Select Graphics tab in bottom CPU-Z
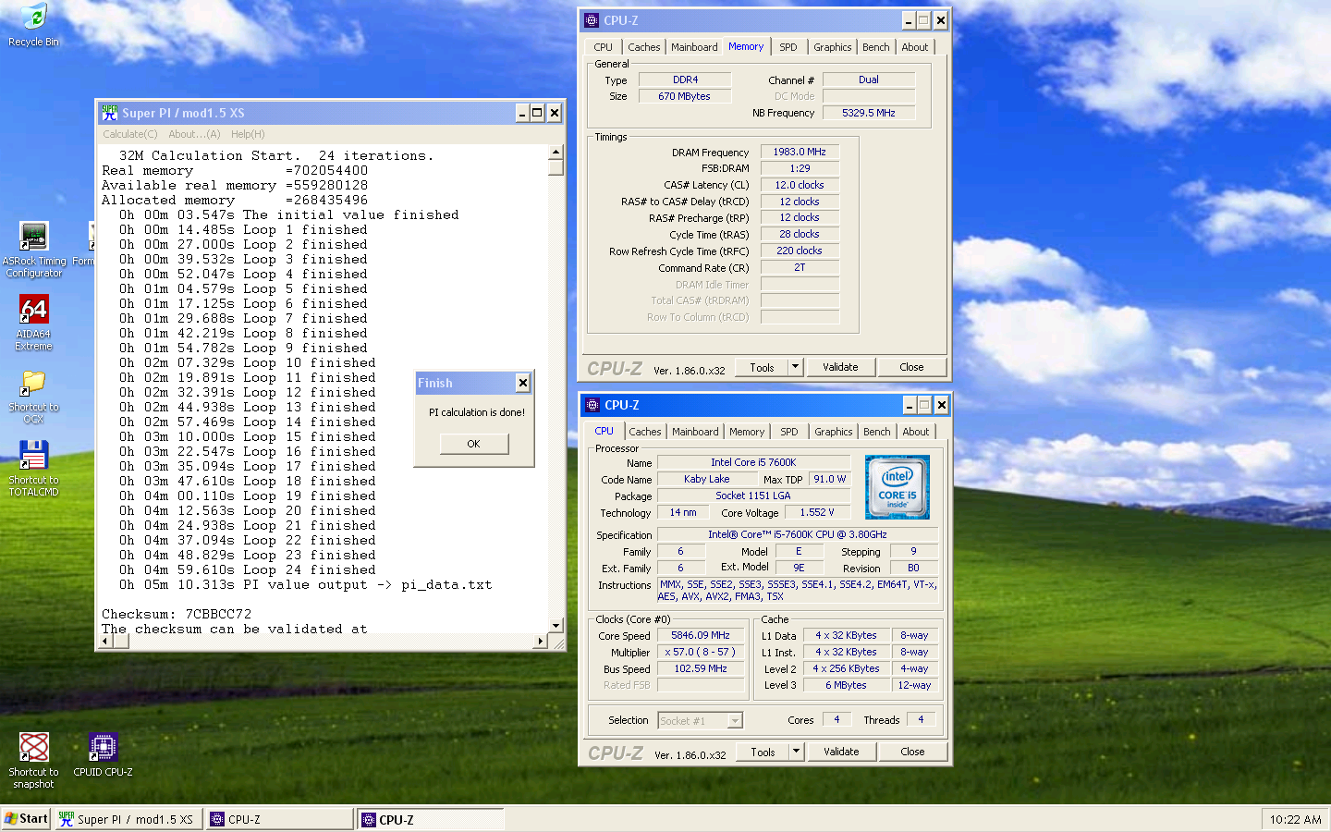Image resolution: width=1331 pixels, height=832 pixels. (833, 432)
